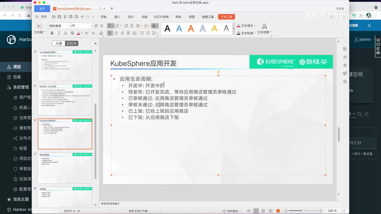Click the Open file icon in quick toolbar
This screenshot has width=381, height=214.
click(x=54, y=17)
